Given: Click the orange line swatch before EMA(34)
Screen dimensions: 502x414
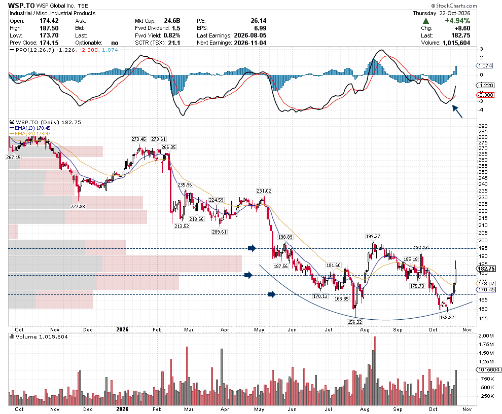Looking at the screenshot, I should [12, 133].
